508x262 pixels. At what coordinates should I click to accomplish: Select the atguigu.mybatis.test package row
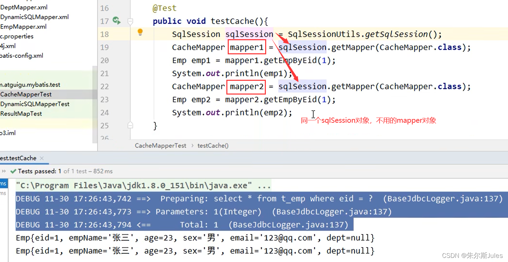point(30,85)
